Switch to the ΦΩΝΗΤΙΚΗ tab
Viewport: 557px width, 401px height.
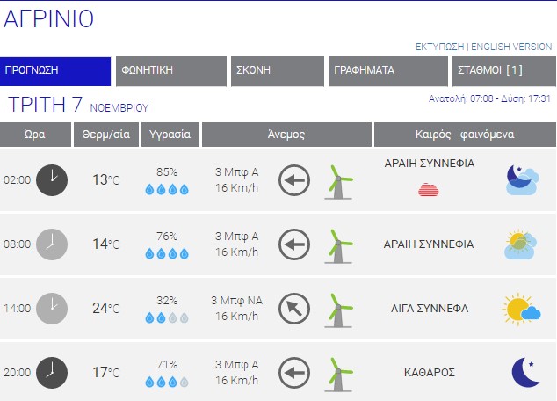pos(171,71)
